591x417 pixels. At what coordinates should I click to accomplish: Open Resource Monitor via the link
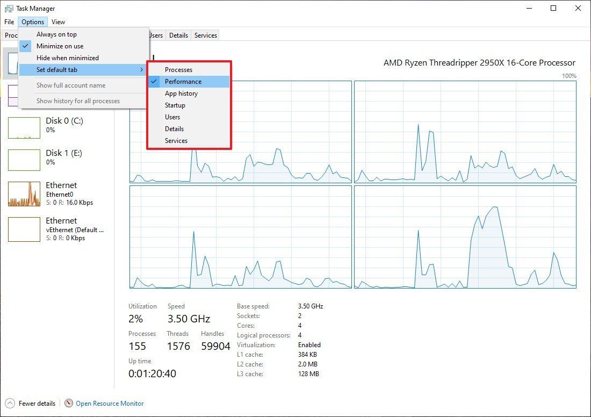(x=109, y=403)
